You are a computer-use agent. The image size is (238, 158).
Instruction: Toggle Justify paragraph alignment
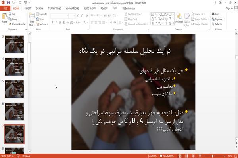point(104,23)
